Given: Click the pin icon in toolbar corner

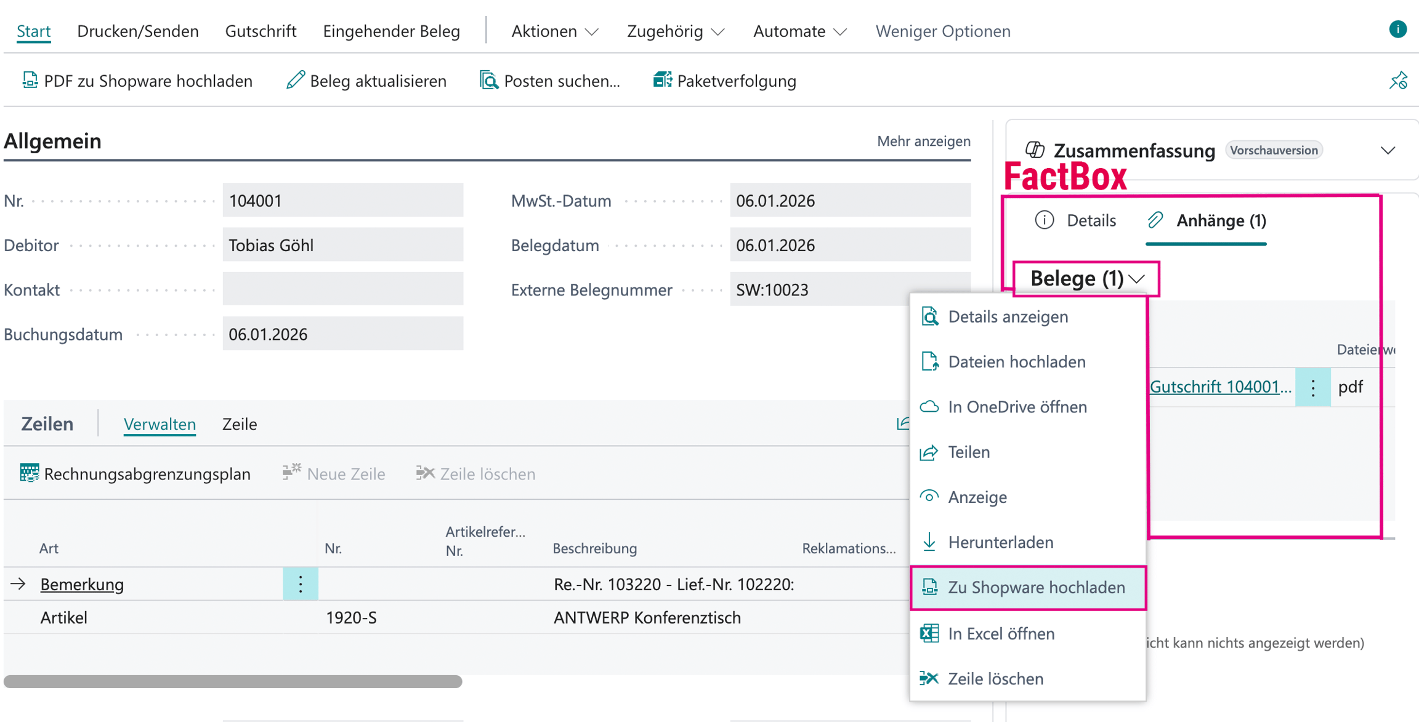Looking at the screenshot, I should (1398, 81).
